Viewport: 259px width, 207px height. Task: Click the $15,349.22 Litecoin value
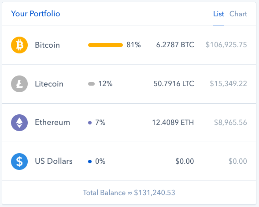(229, 84)
